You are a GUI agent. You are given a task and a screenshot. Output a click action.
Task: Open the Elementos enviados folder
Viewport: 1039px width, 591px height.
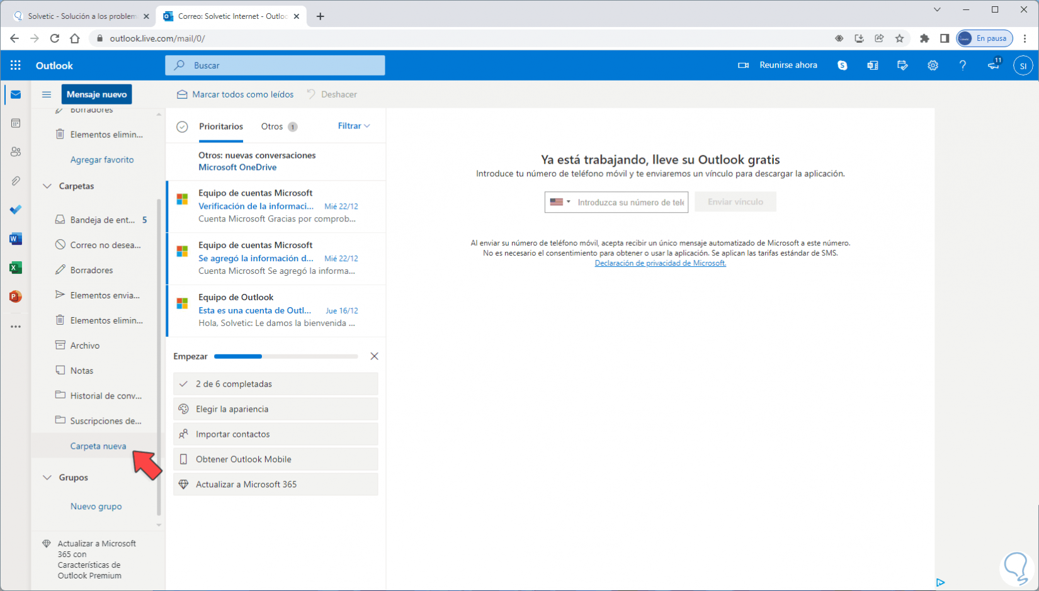click(x=98, y=295)
